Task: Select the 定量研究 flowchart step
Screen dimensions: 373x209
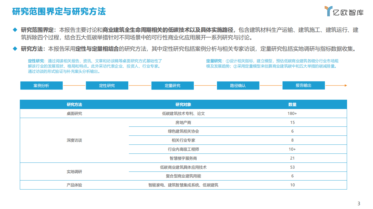Action: [172, 85]
